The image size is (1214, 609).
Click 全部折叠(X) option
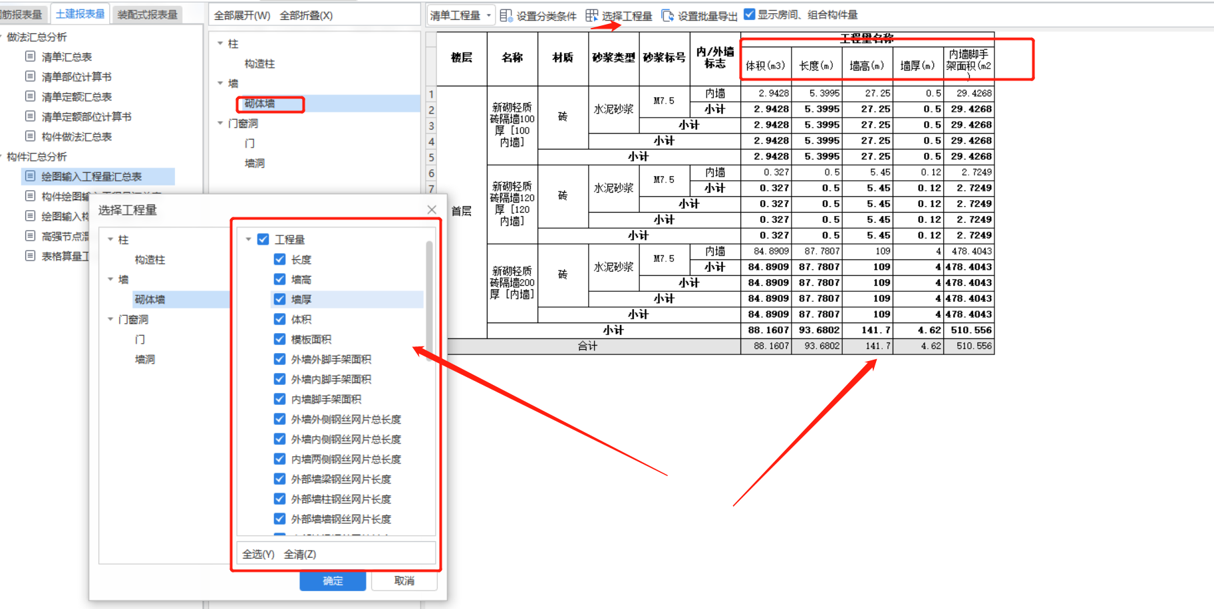point(306,15)
